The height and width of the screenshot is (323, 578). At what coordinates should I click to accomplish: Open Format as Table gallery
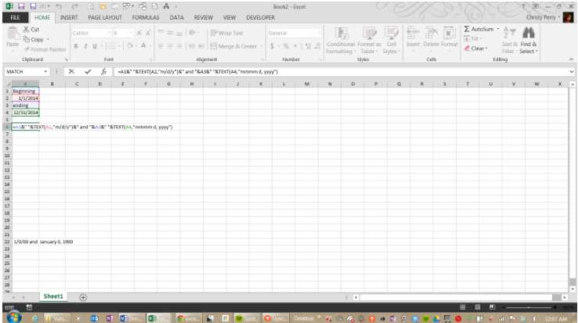(369, 40)
